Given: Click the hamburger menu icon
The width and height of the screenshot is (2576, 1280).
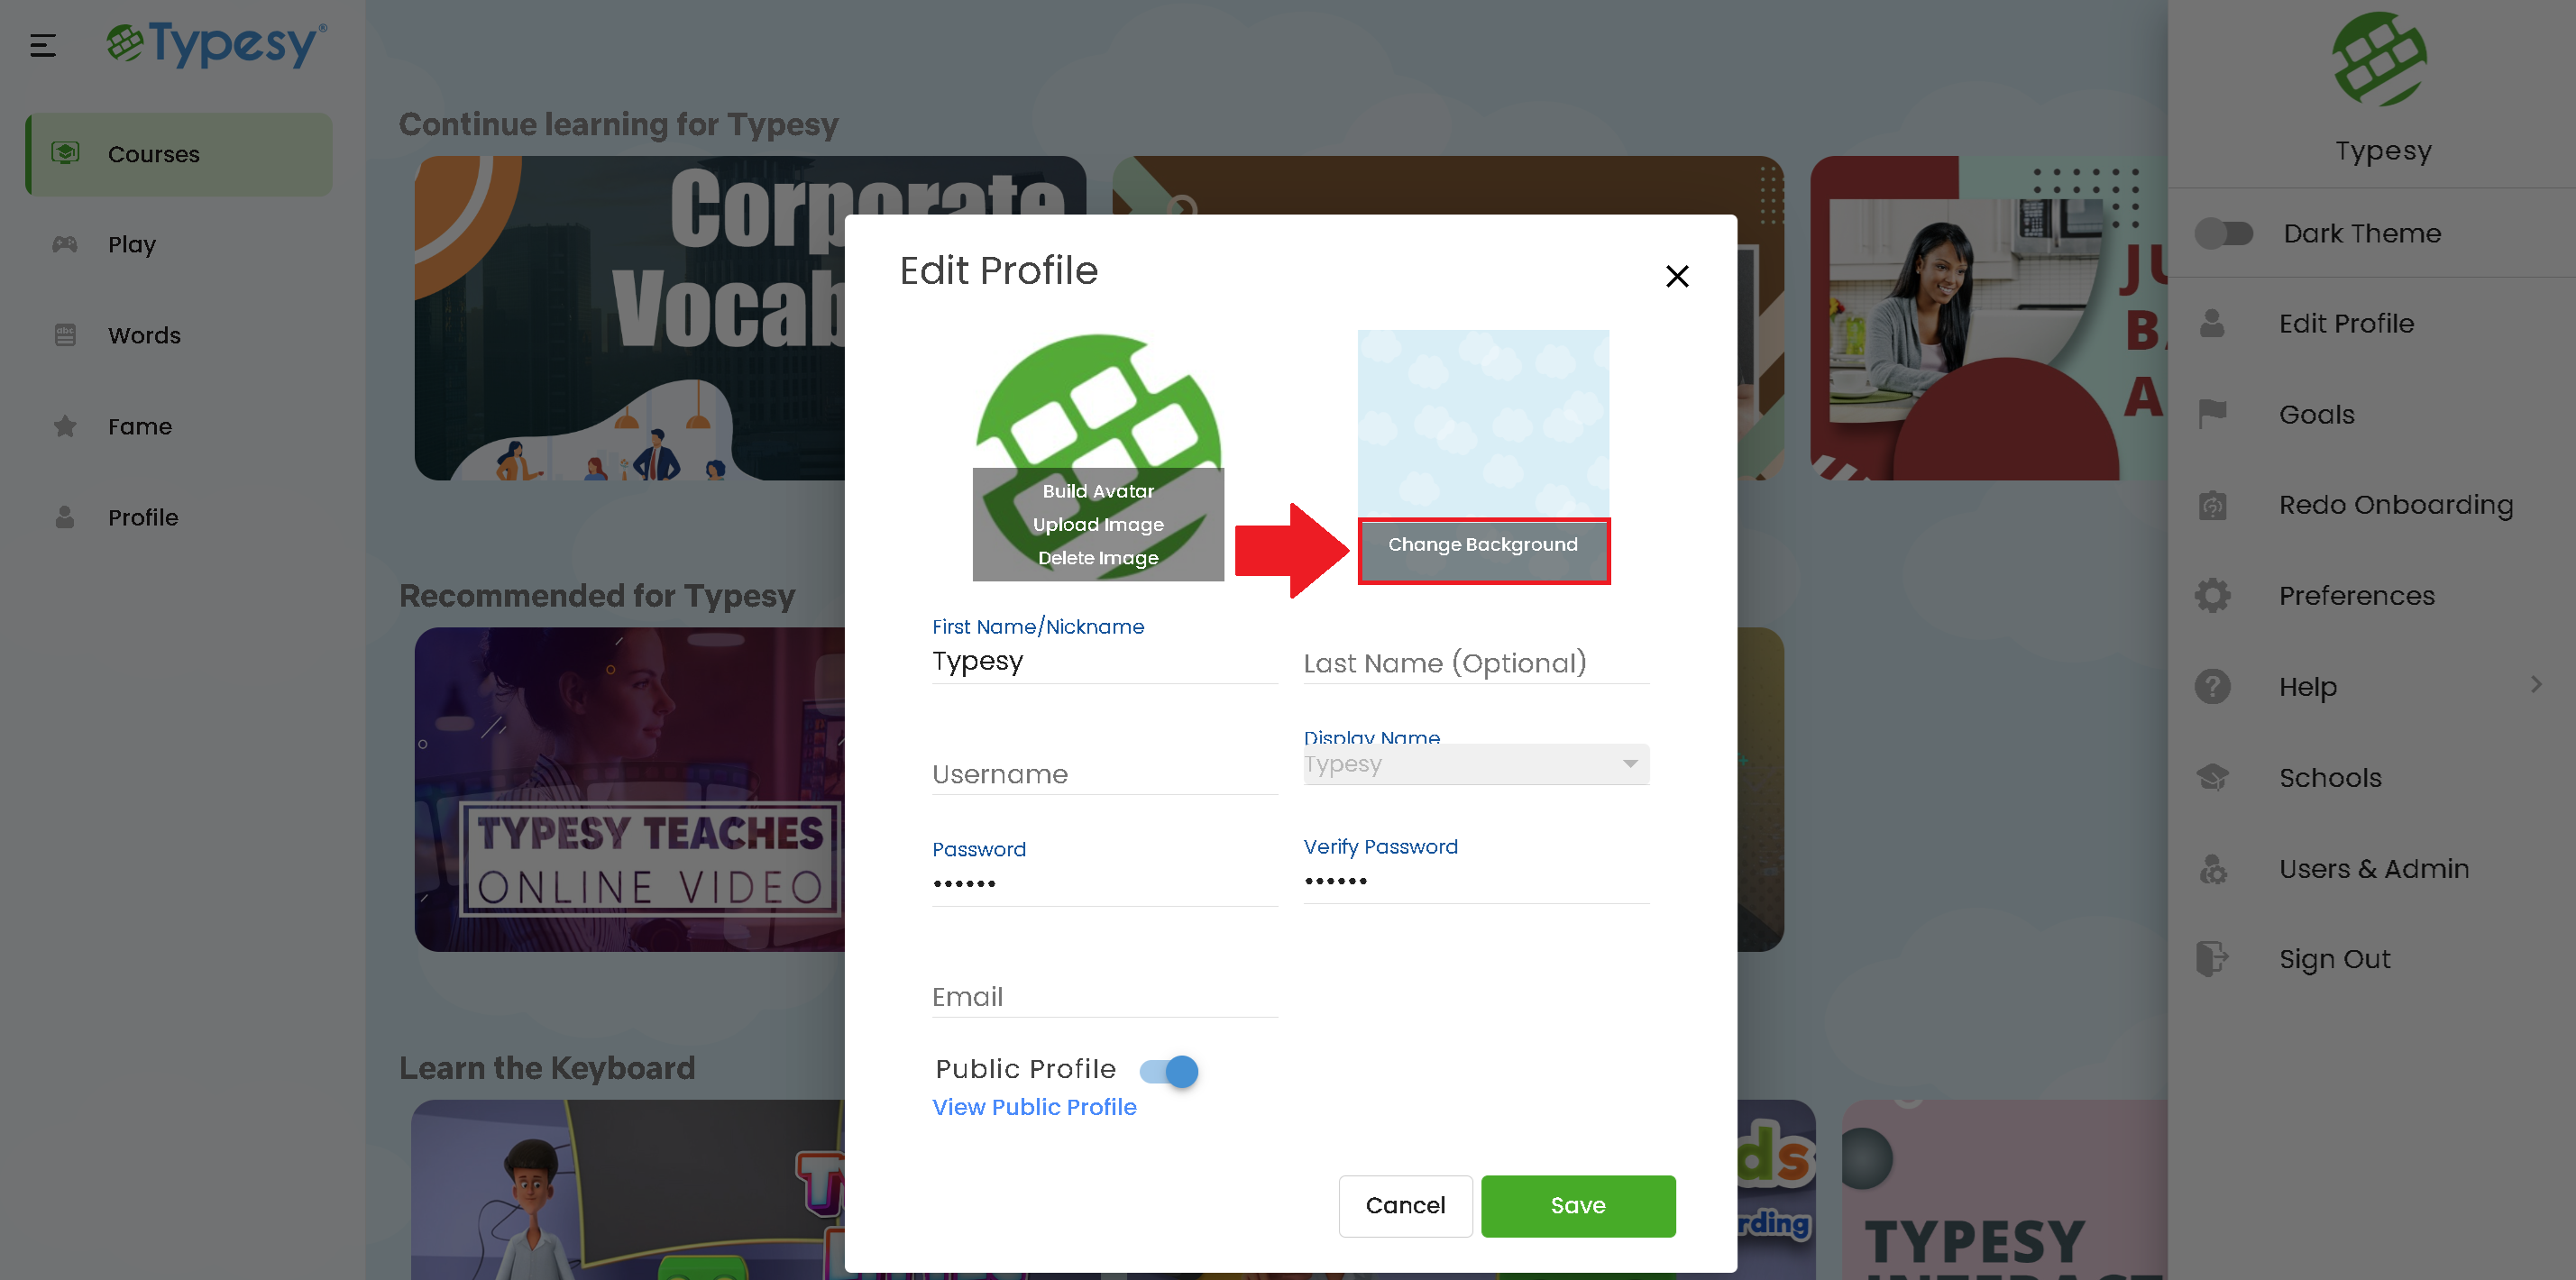Looking at the screenshot, I should tap(43, 45).
